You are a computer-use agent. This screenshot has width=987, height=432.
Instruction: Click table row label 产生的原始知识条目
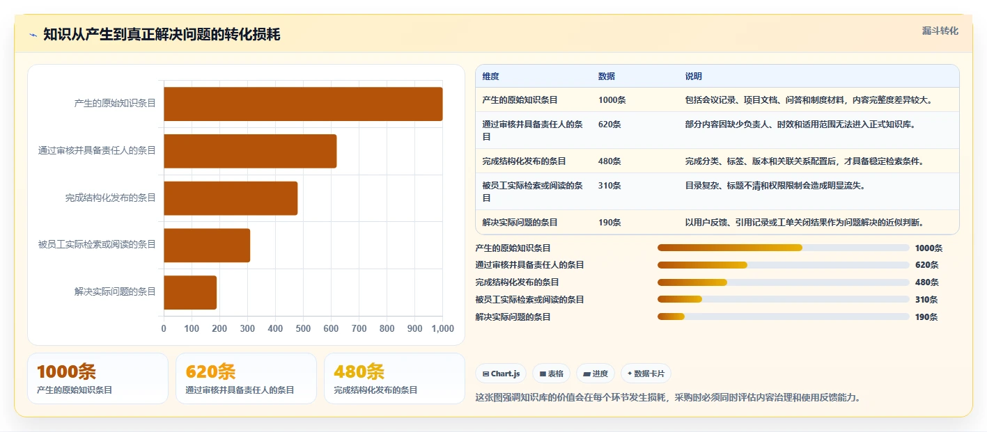click(x=520, y=100)
